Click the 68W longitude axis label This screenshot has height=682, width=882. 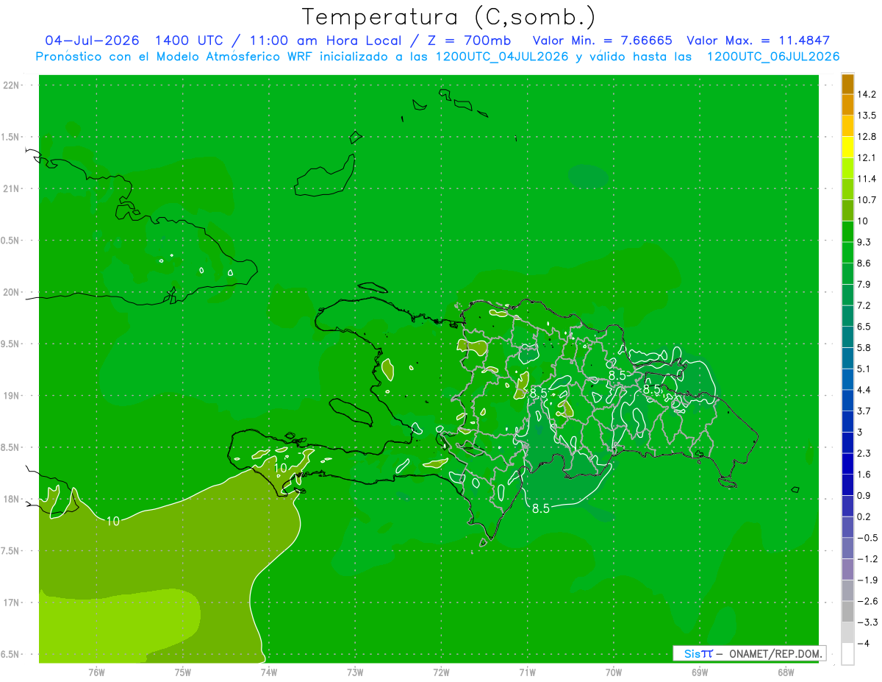coord(786,672)
